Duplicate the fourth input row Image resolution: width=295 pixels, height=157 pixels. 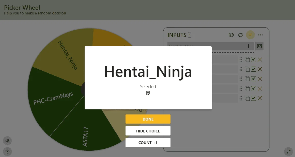coord(247,89)
